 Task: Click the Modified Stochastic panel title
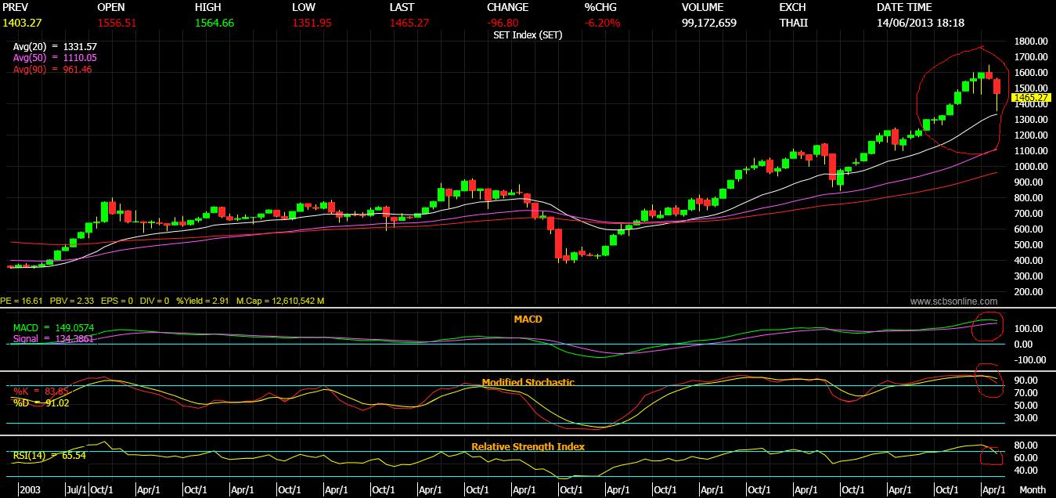click(x=528, y=383)
